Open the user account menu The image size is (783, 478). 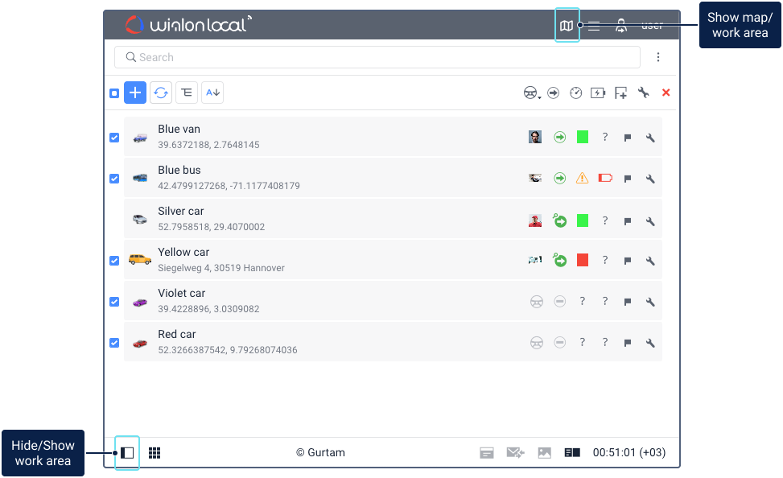[x=621, y=26]
